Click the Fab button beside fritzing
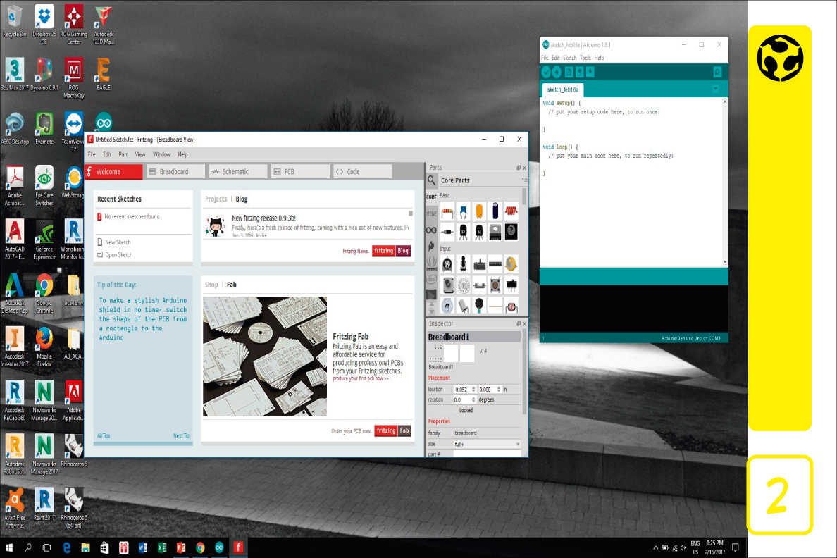Image resolution: width=837 pixels, height=558 pixels. (x=404, y=430)
